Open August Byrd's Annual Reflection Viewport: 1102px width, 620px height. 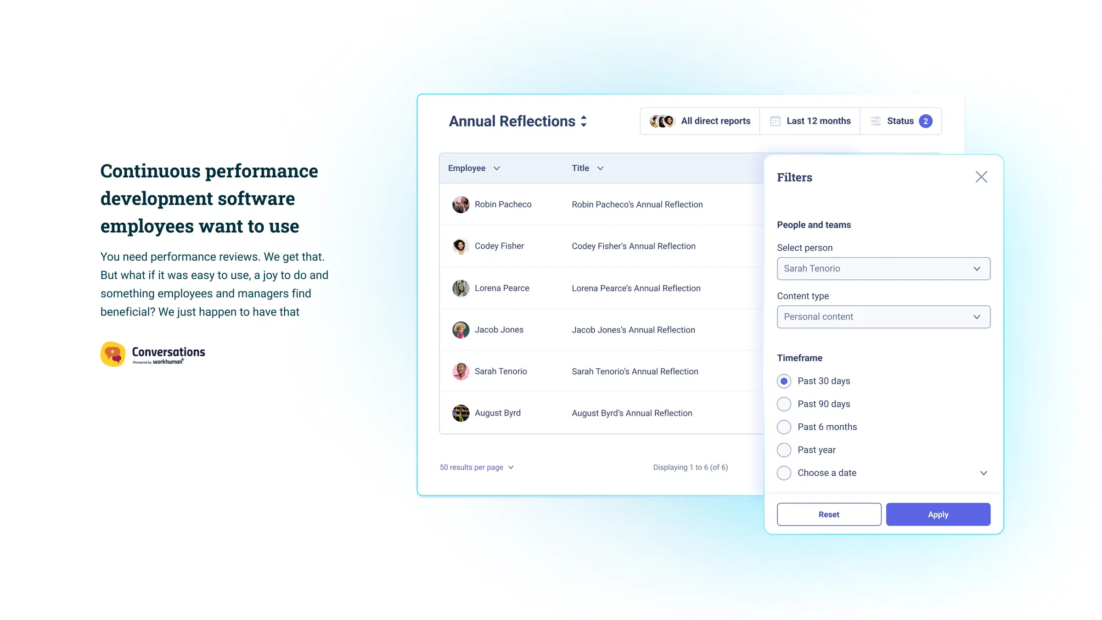[632, 413]
